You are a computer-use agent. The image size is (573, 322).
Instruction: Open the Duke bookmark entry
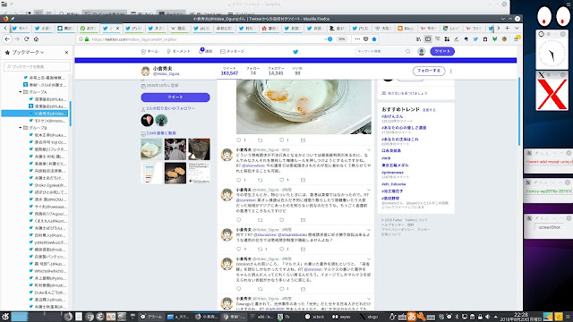[47, 292]
